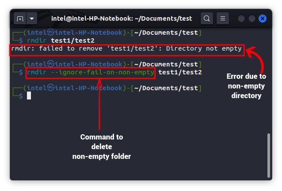Click the block cursor at last prompt

point(29,95)
